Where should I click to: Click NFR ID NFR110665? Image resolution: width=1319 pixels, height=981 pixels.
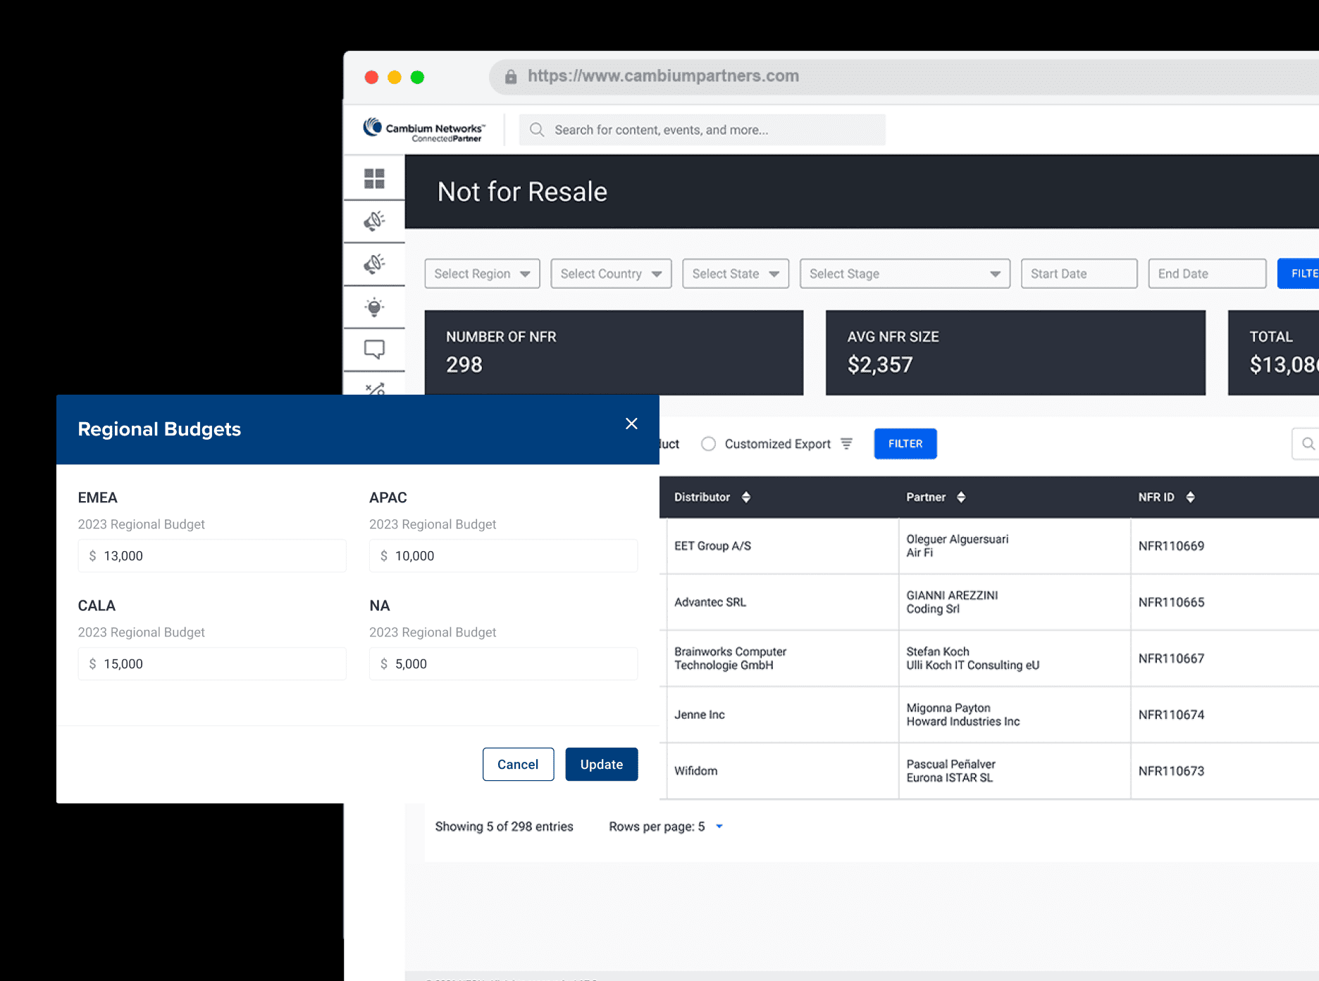coord(1171,603)
